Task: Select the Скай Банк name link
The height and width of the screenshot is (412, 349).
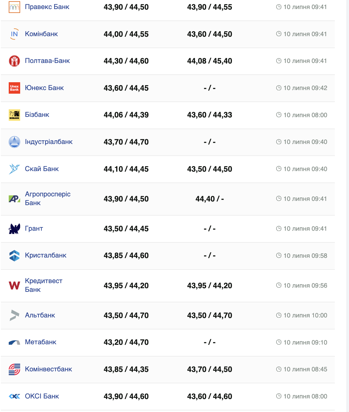Action: 42,169
